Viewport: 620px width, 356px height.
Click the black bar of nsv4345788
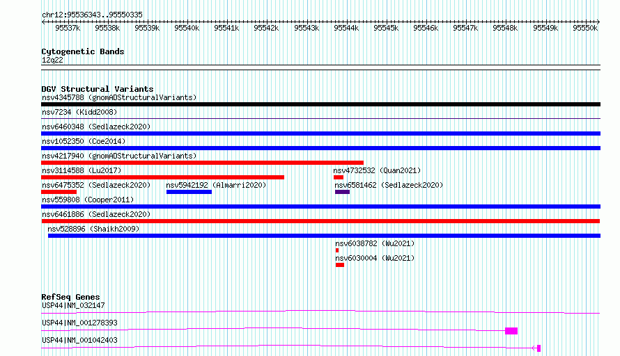pyautogui.click(x=320, y=104)
